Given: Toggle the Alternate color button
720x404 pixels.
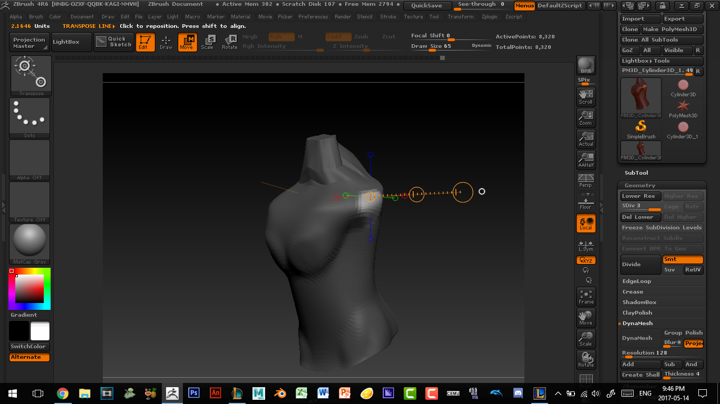Looking at the screenshot, I should pyautogui.click(x=30, y=357).
